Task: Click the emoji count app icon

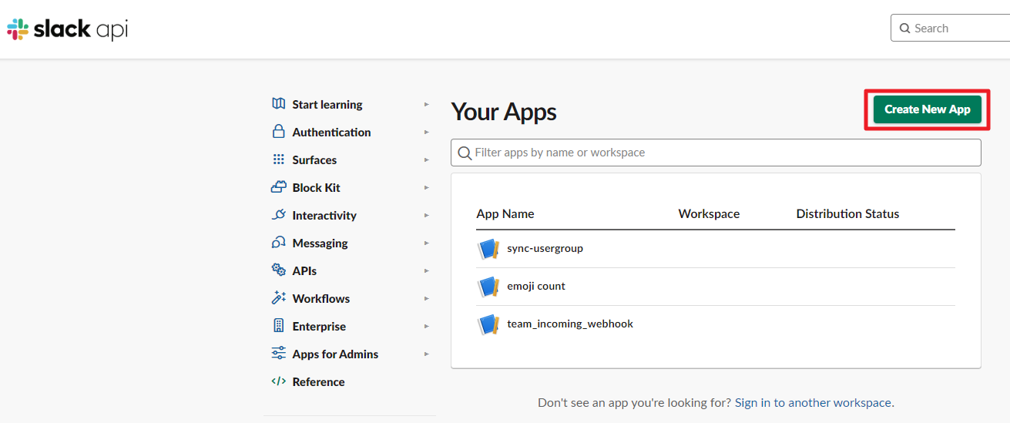Action: pos(489,287)
